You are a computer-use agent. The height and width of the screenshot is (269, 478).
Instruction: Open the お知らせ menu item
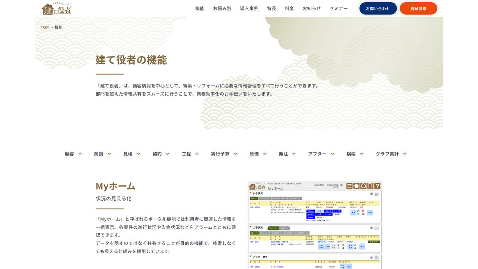[x=311, y=8]
